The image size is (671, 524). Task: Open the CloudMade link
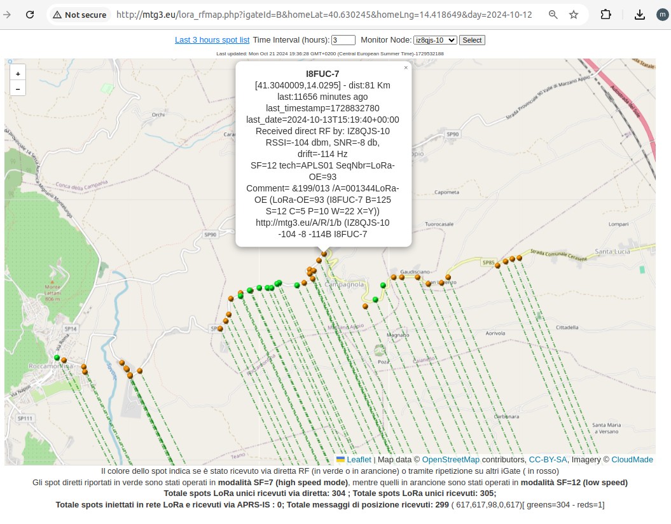click(x=632, y=459)
